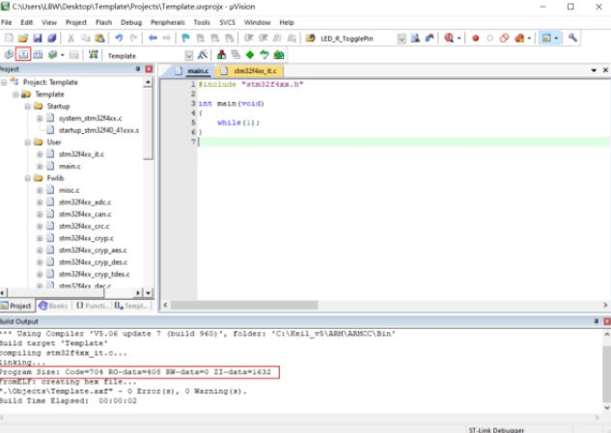
Task: Switch to the Books tab in panel
Action: (53, 305)
